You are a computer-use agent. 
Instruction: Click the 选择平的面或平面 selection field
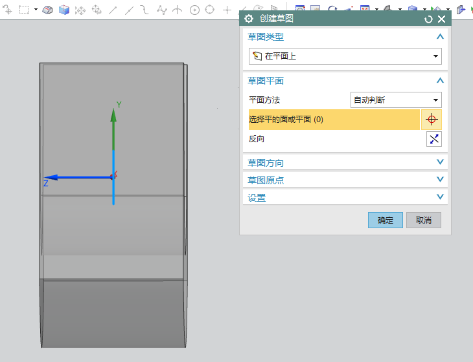coord(334,120)
